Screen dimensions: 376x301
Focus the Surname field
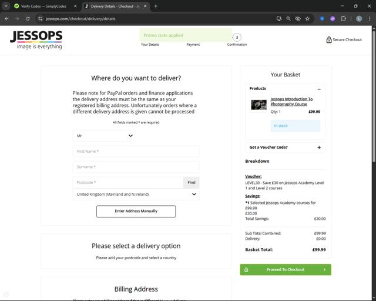pyautogui.click(x=136, y=167)
